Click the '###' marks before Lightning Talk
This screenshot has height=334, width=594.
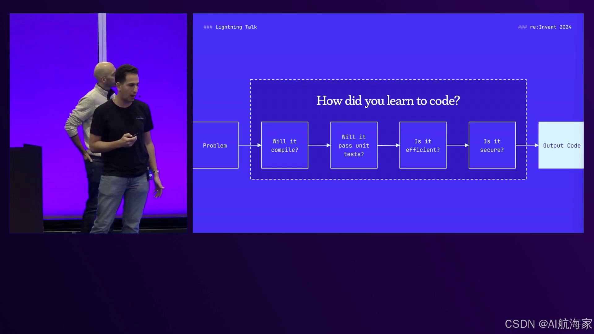pyautogui.click(x=208, y=27)
